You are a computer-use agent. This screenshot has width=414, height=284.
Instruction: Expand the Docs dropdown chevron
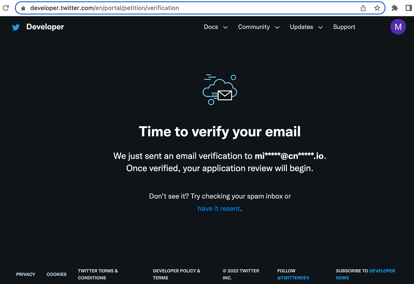[225, 28]
